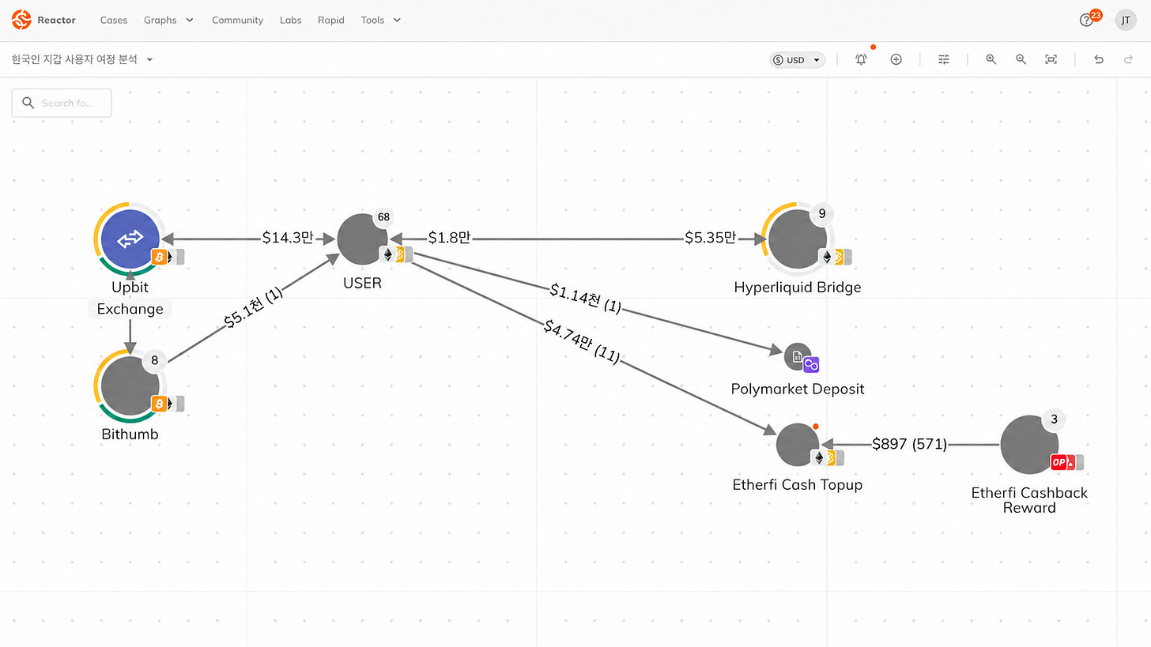1151x647 pixels.
Task: Expand the Tools dropdown menu
Action: [x=381, y=20]
